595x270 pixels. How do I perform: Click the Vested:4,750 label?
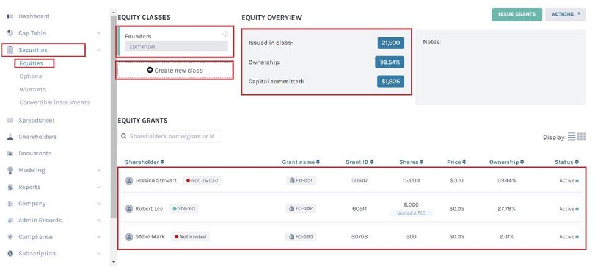[411, 213]
